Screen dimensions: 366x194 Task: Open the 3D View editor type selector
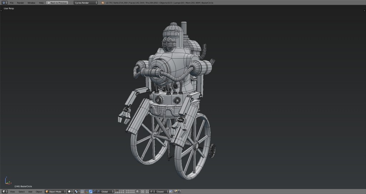point(4,191)
